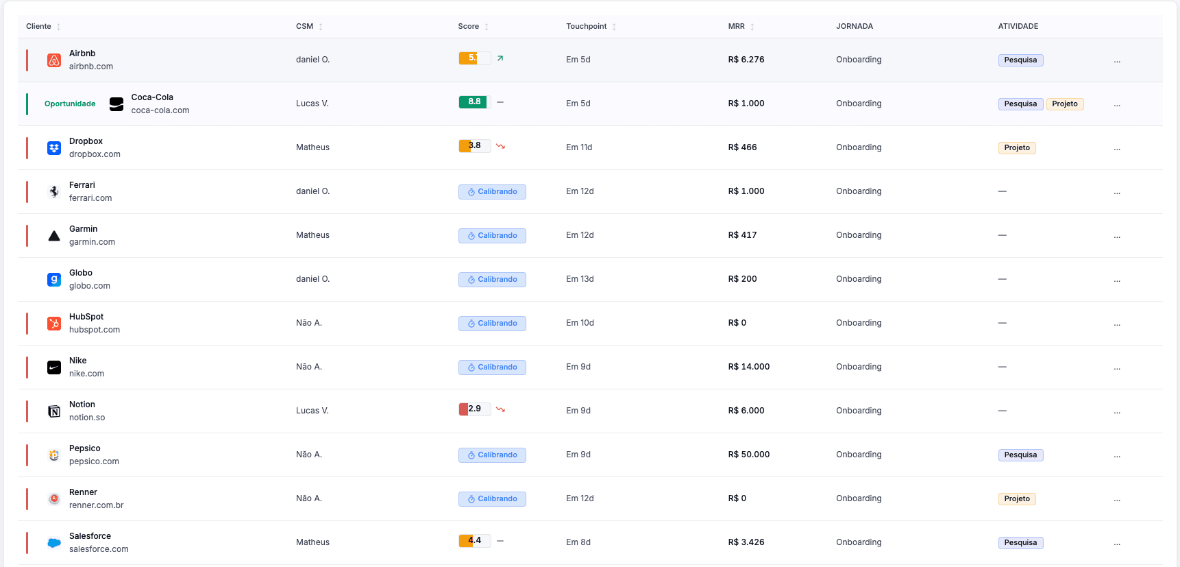The width and height of the screenshot is (1180, 567).
Task: Open the Nike row more-options menu
Action: [x=1117, y=367]
